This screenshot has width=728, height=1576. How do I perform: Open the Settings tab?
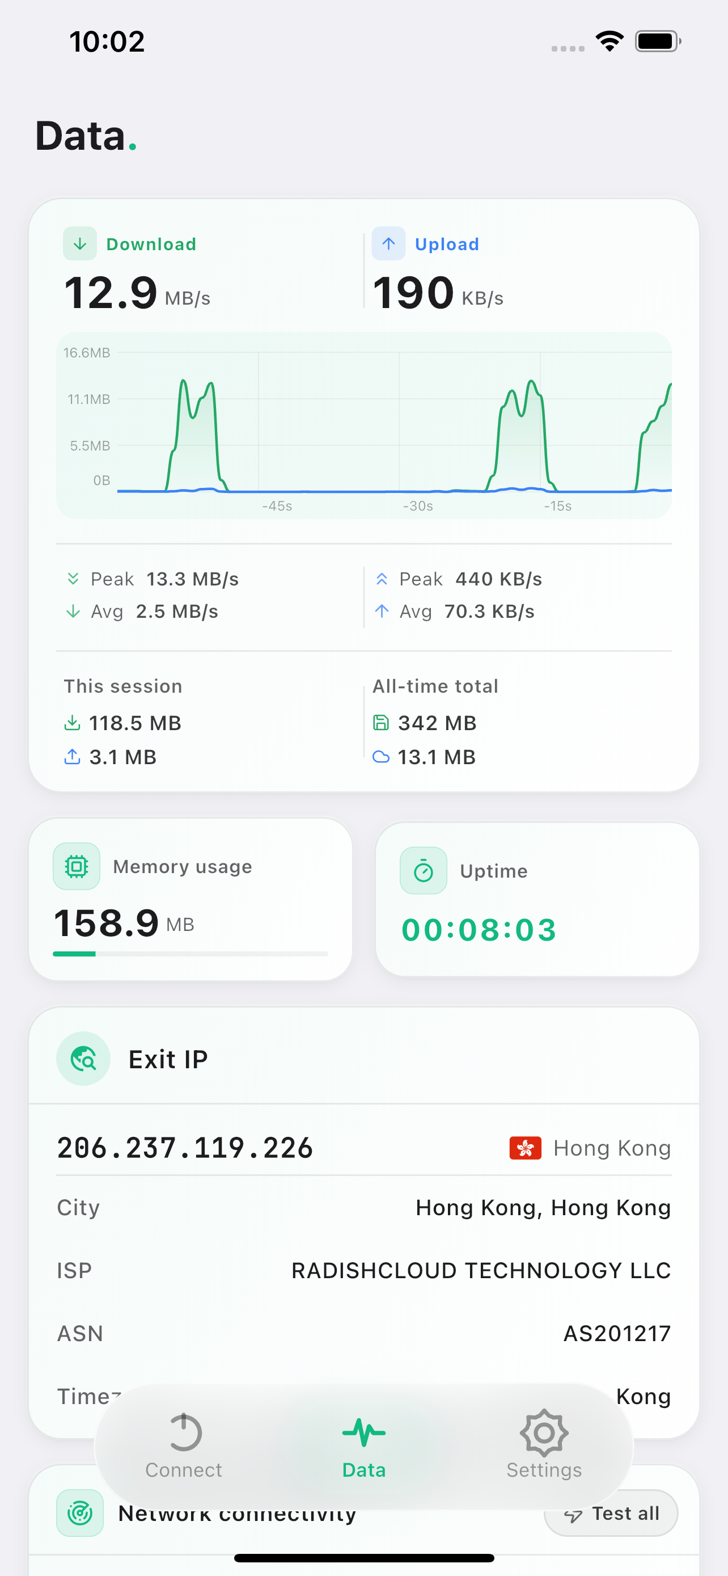[x=544, y=1446]
